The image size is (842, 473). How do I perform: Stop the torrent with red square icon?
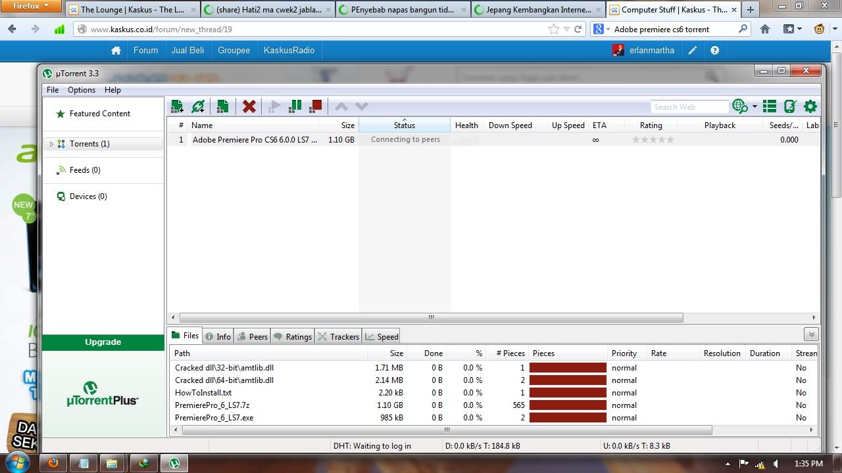click(x=316, y=106)
